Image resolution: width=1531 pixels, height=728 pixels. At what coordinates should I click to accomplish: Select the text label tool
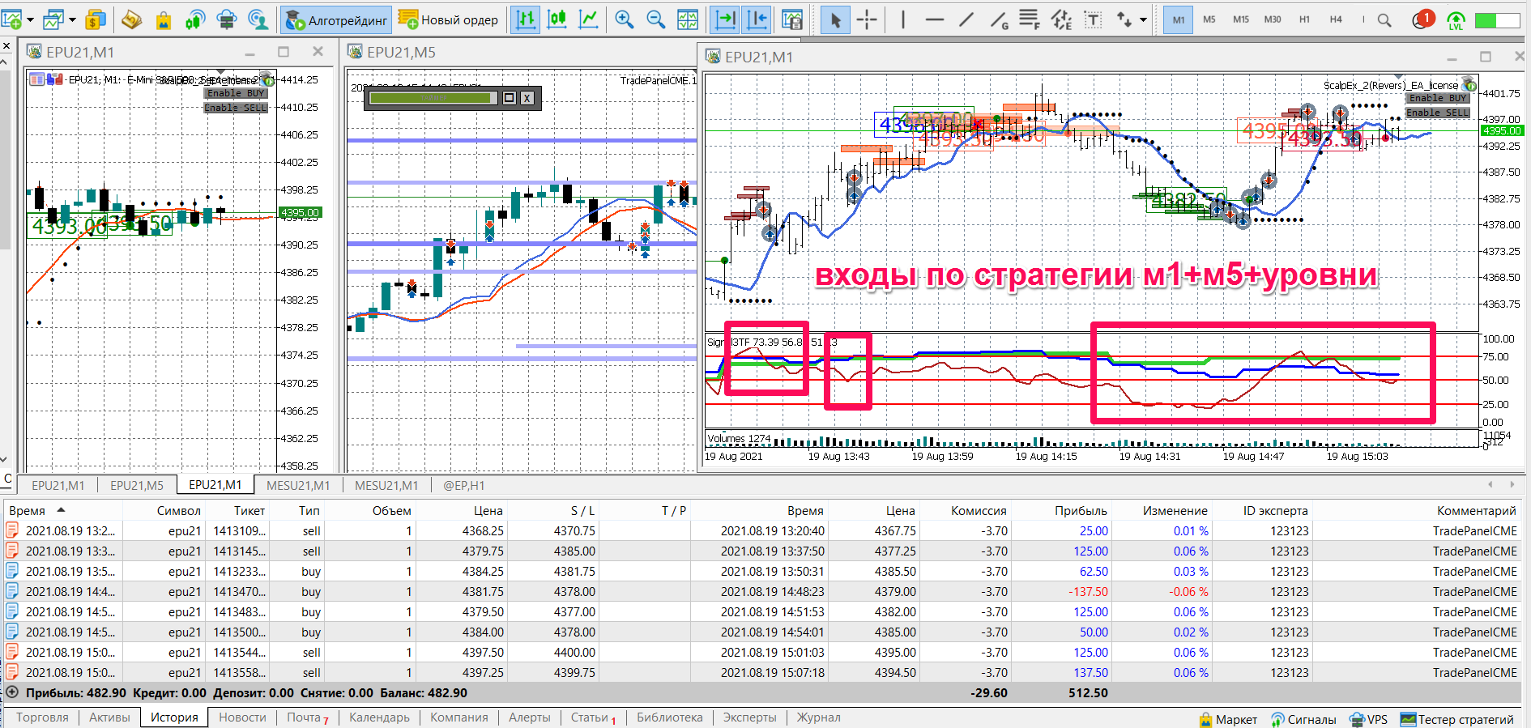[1094, 19]
